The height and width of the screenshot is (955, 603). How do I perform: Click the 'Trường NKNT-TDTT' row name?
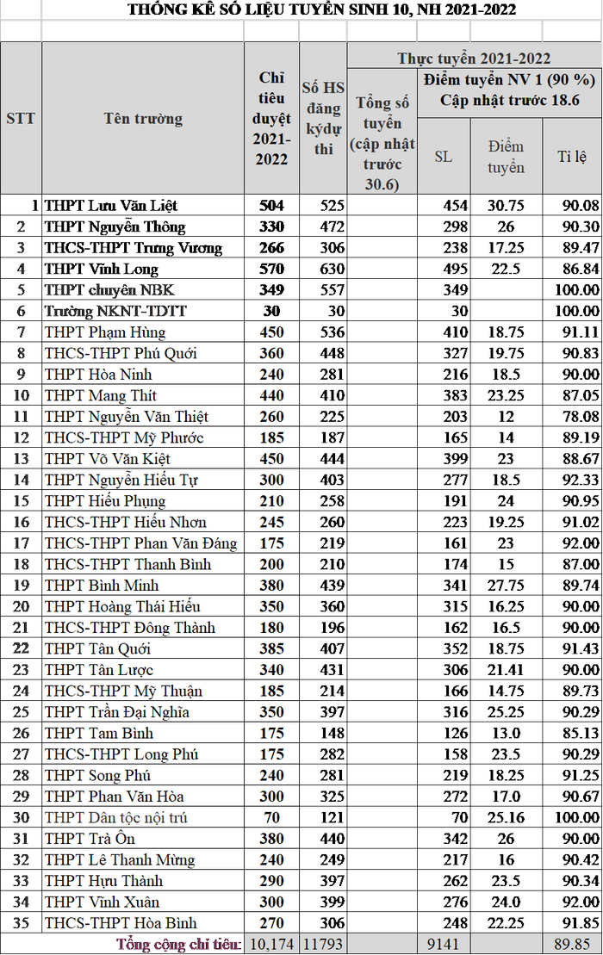(115, 311)
